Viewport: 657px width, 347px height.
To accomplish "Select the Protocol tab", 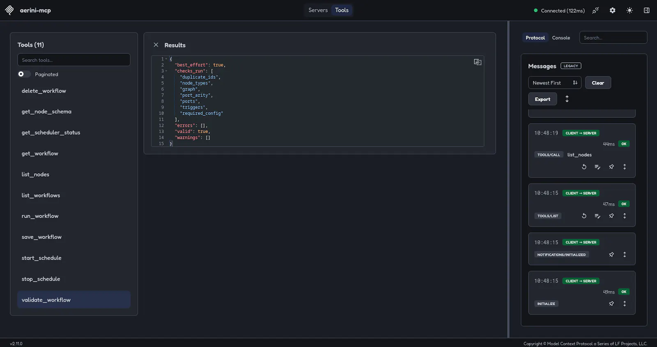I will coord(535,38).
